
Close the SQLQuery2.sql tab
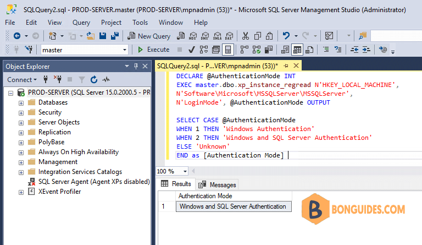(x=296, y=66)
